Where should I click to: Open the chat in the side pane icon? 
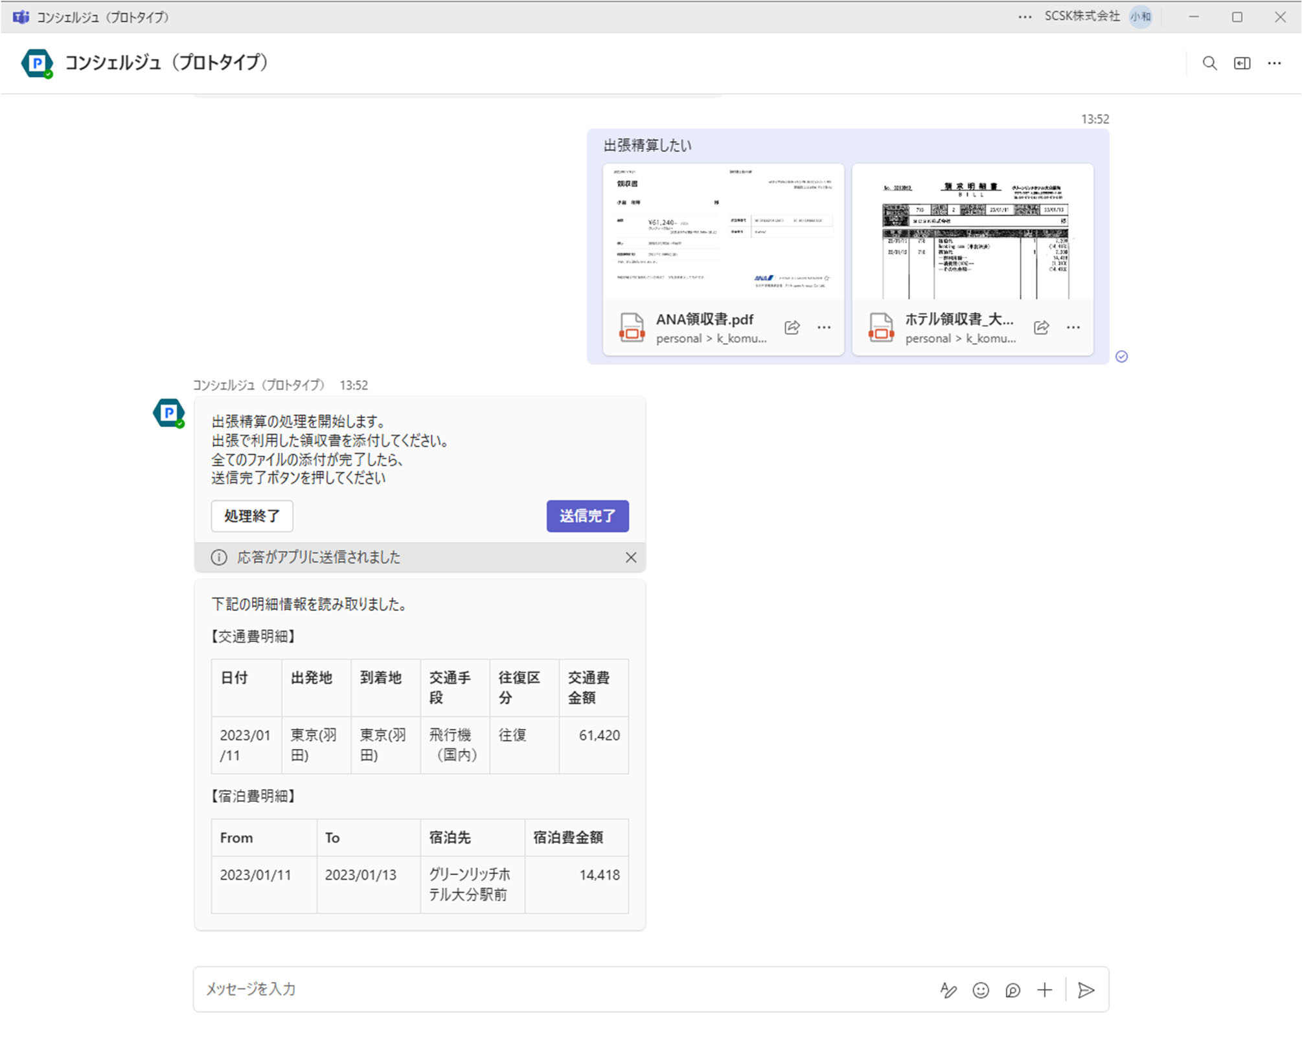[1242, 63]
